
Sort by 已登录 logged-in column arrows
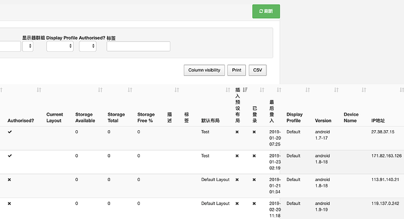click(x=262, y=90)
